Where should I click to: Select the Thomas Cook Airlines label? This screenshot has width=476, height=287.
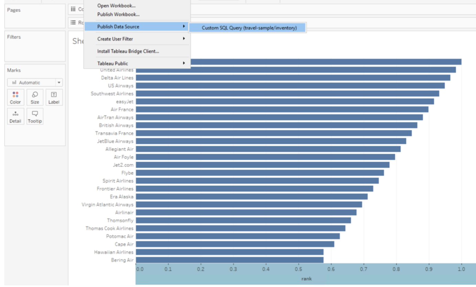(110, 228)
